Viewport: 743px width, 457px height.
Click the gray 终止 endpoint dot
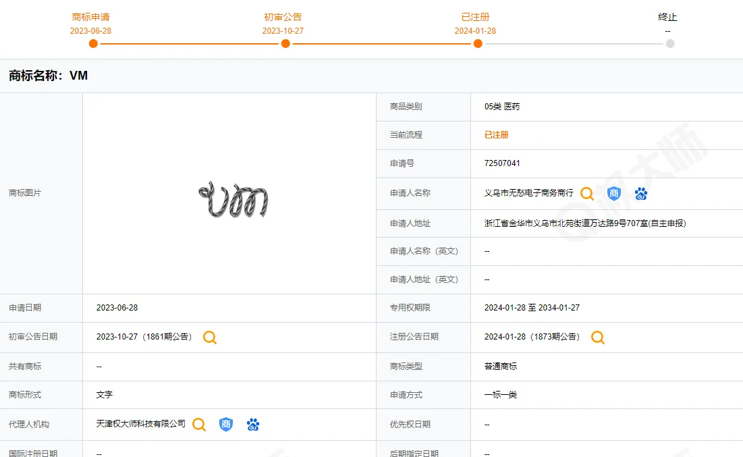(x=669, y=43)
